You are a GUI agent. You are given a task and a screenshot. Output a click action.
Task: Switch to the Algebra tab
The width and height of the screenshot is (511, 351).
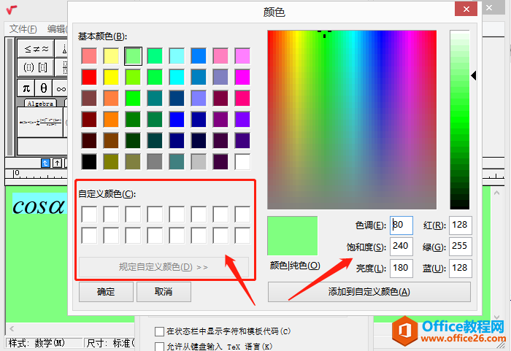[40, 103]
